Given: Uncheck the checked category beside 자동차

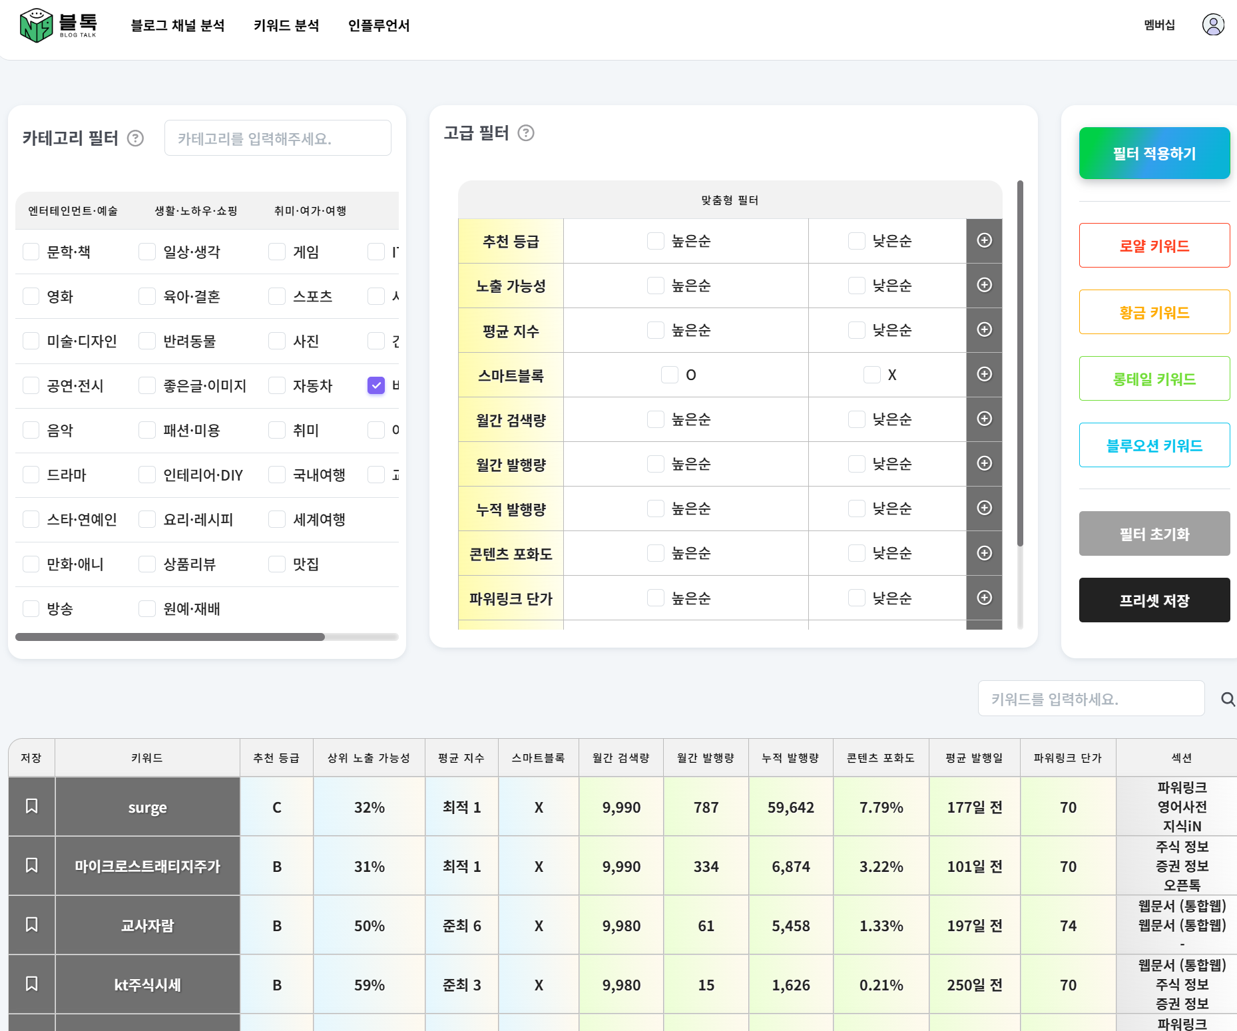Looking at the screenshot, I should point(376,385).
